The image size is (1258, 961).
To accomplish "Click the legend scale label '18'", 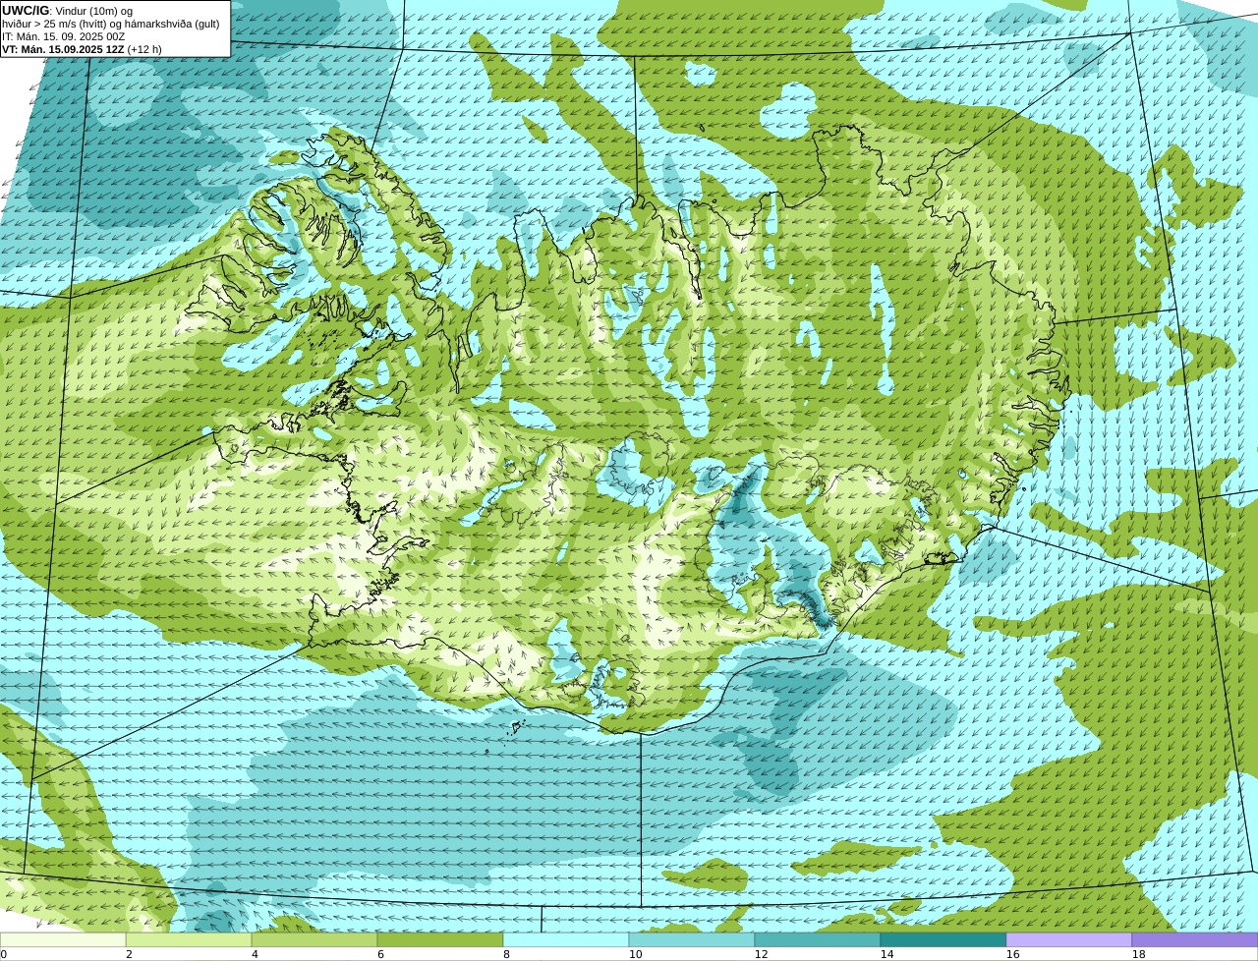I will 1138,954.
